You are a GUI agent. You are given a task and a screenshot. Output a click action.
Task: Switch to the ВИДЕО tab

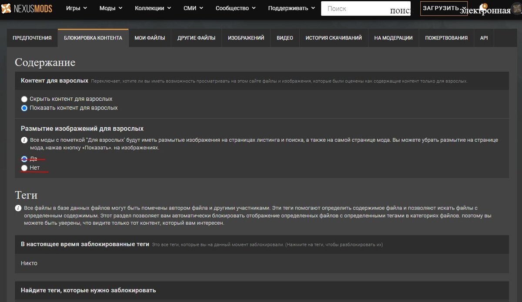pos(284,38)
